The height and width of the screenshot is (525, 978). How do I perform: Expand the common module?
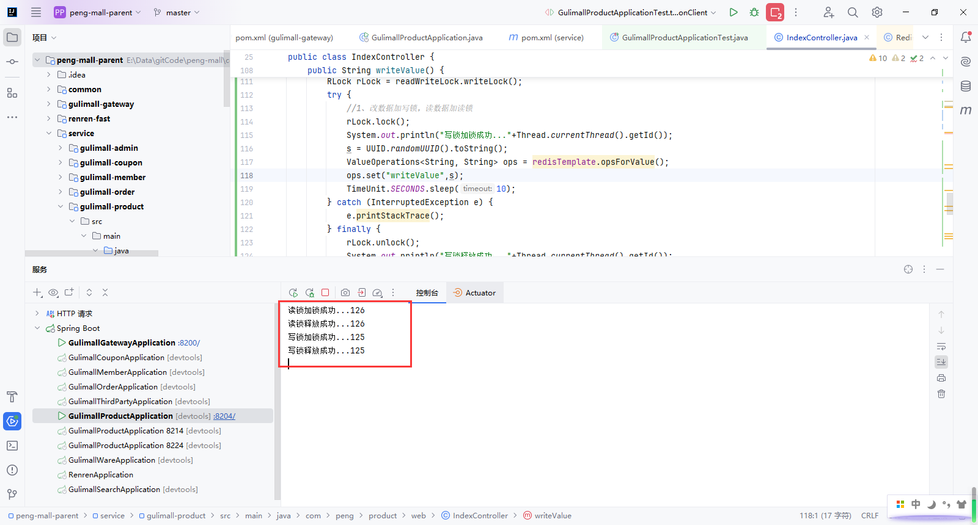point(49,89)
